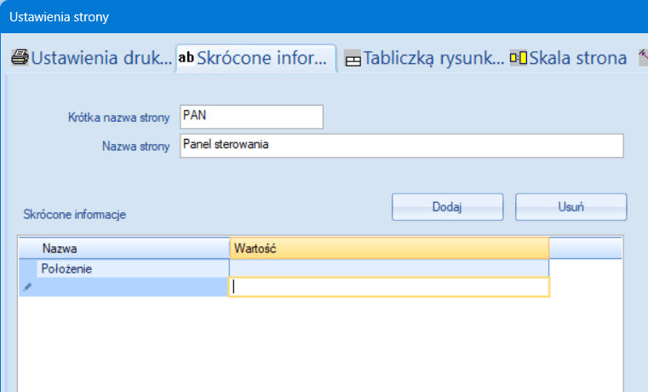This screenshot has width=648, height=392.
Task: Select the empty Nazwa cell in the new row
Action: click(134, 287)
